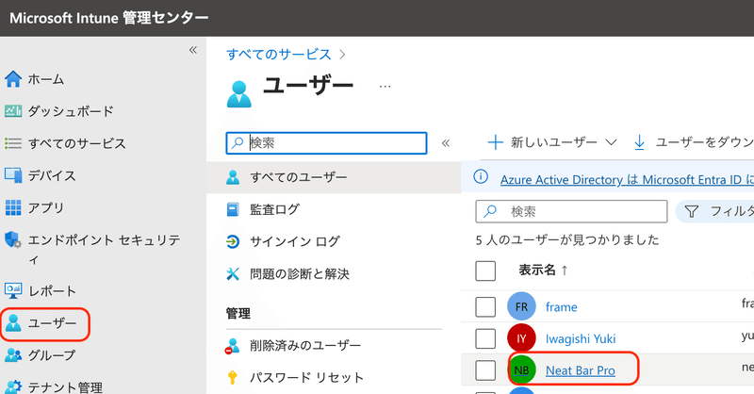Screen dimensions: 754x394
Task: Click the エンドポイント セキュリティ shield icon
Action: coord(13,239)
